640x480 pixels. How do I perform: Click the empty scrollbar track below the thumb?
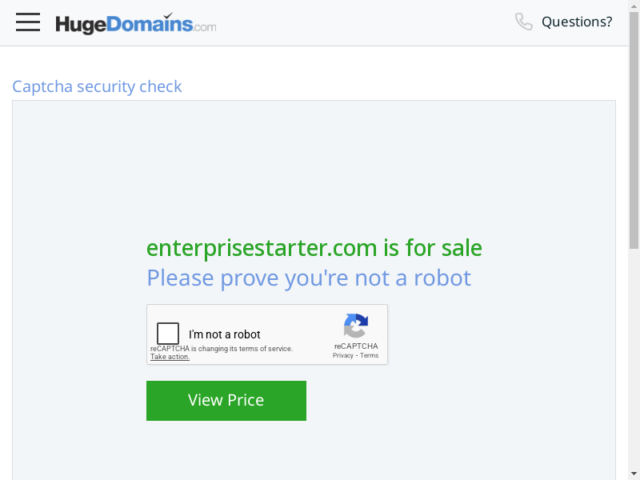coord(634,358)
